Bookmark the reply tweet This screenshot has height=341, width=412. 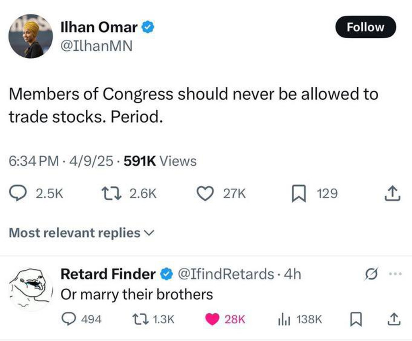pos(355,319)
